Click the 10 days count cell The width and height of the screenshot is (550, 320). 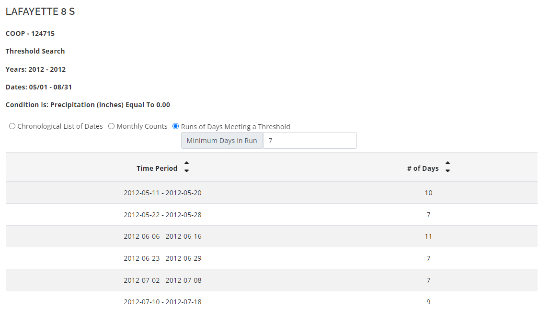(428, 193)
